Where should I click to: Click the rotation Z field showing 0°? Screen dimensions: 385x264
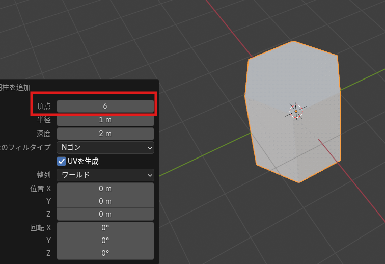coord(105,253)
